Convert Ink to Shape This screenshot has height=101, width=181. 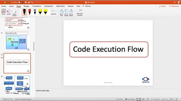66,12
